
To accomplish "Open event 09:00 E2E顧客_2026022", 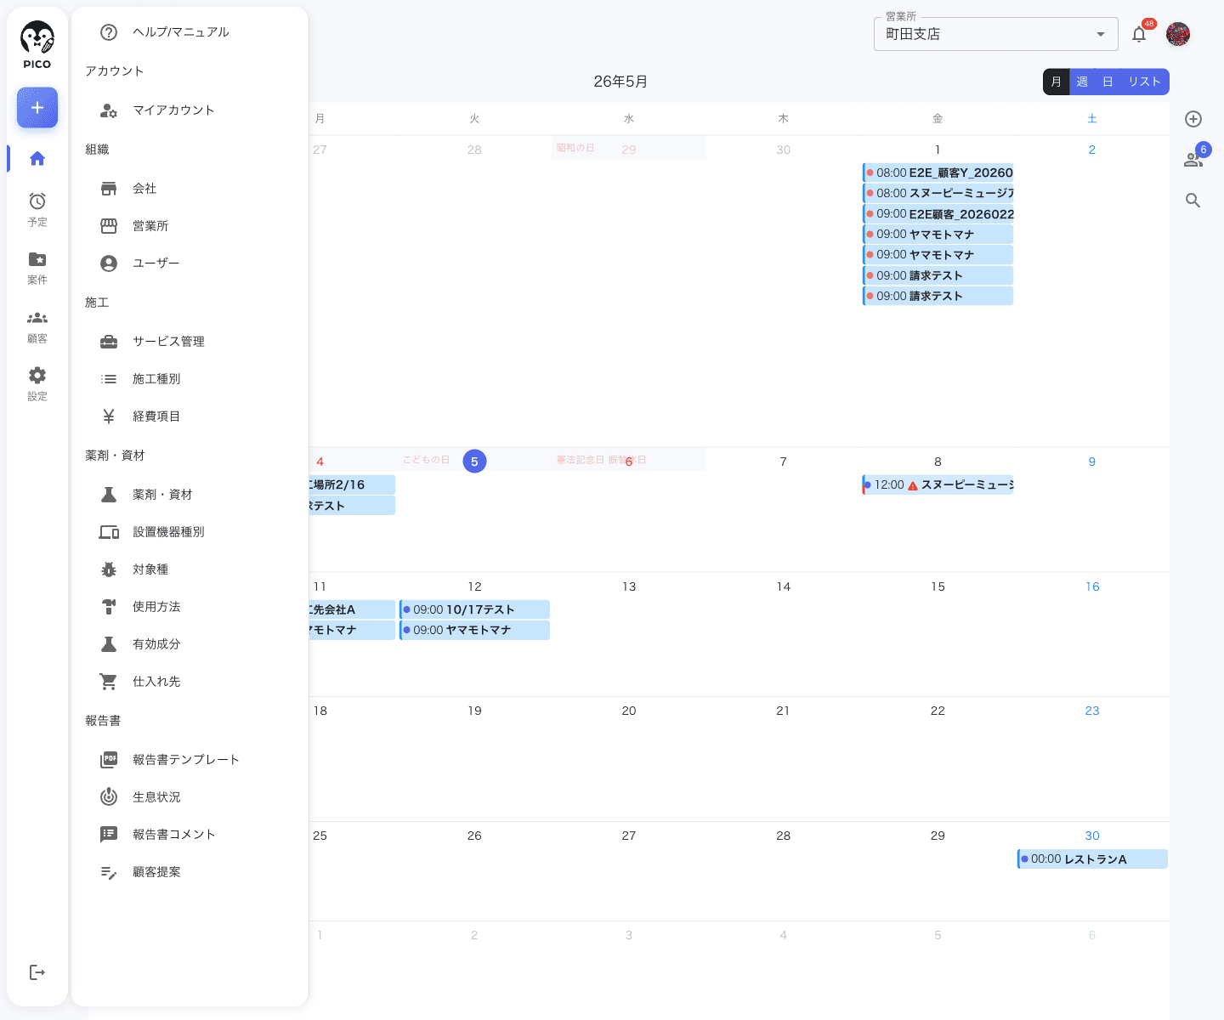I will (938, 214).
